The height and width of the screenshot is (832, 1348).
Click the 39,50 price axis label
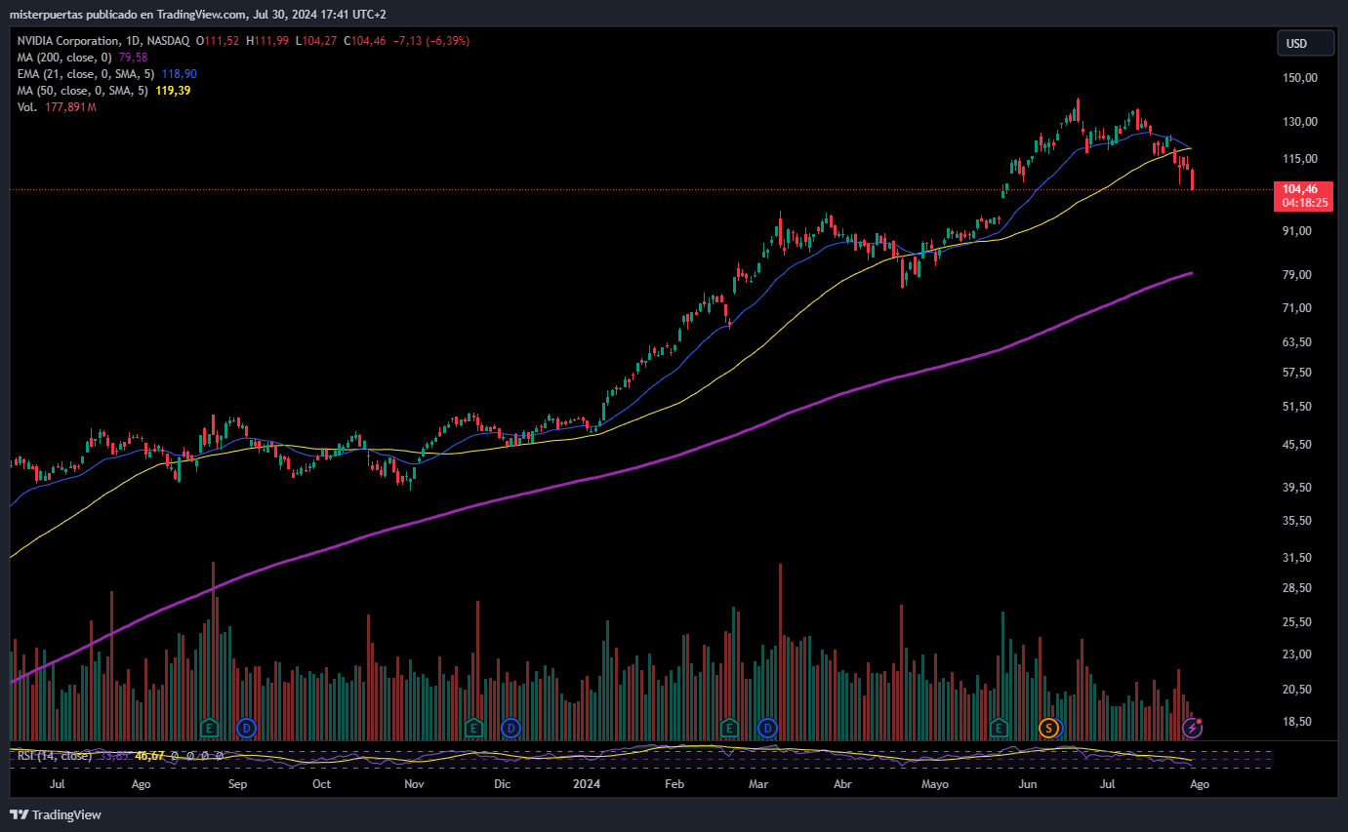pyautogui.click(x=1295, y=488)
